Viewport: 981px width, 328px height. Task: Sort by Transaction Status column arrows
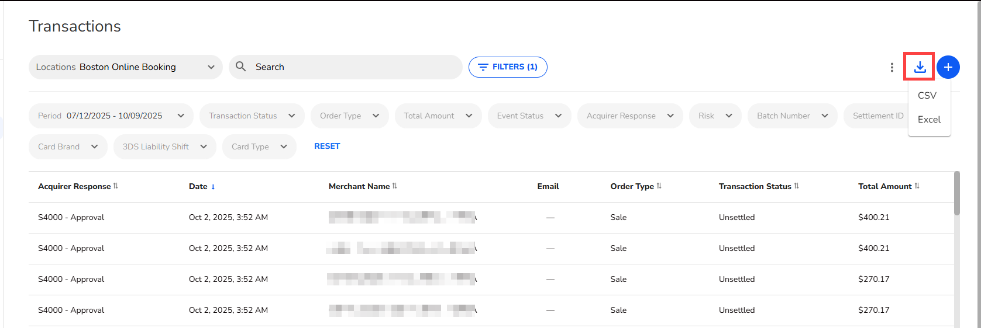(x=796, y=186)
